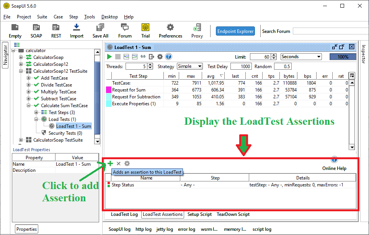Remove assertion with the X icon
Image resolution: width=369 pixels, height=235 pixels.
[x=119, y=163]
